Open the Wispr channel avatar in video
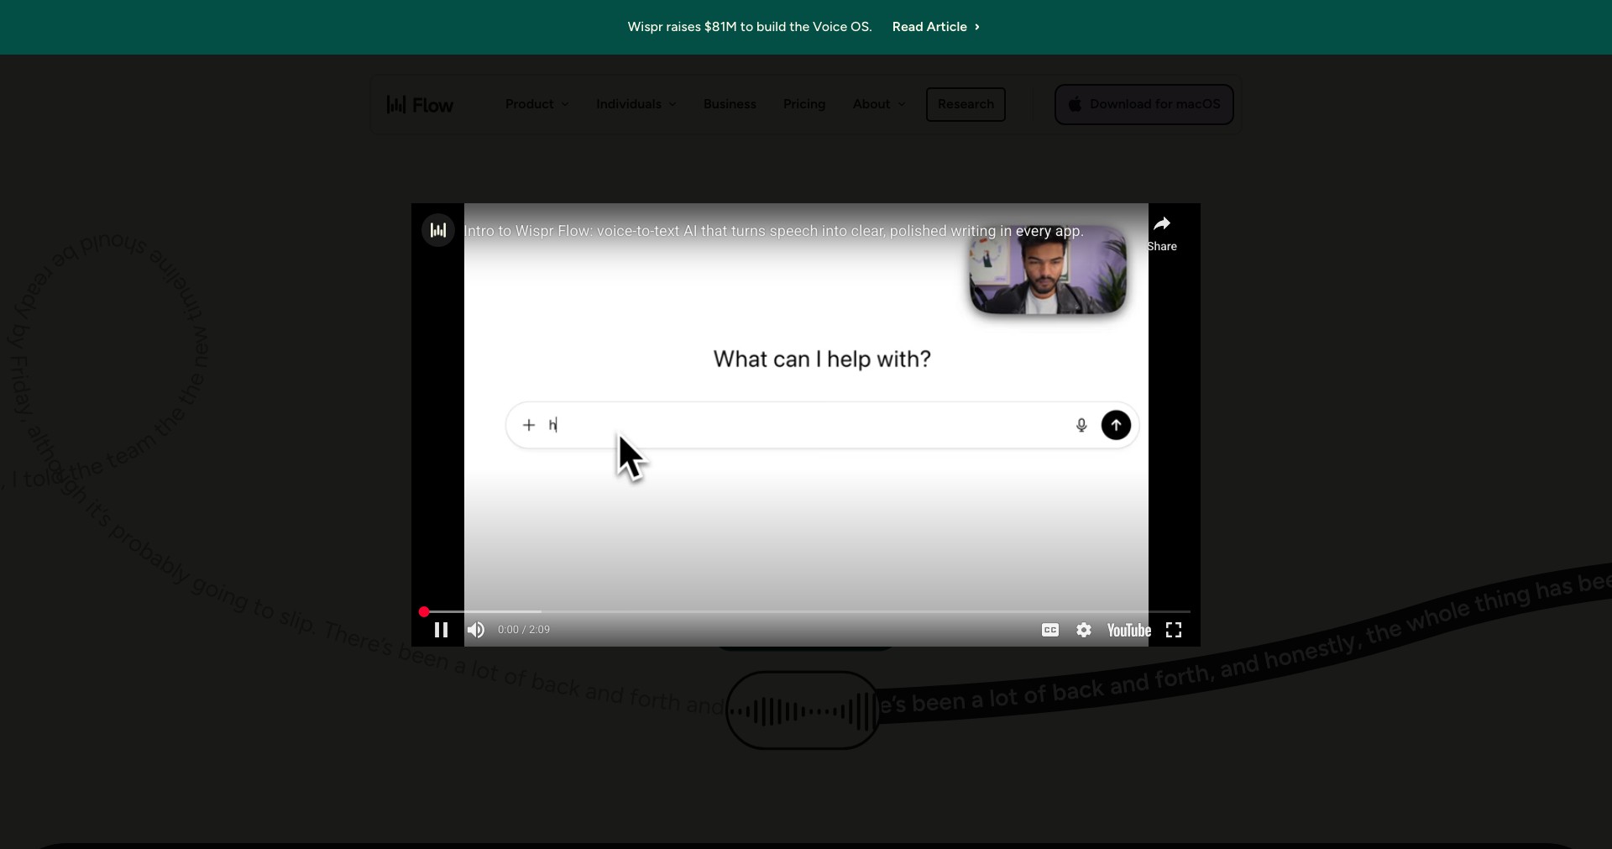 click(437, 230)
